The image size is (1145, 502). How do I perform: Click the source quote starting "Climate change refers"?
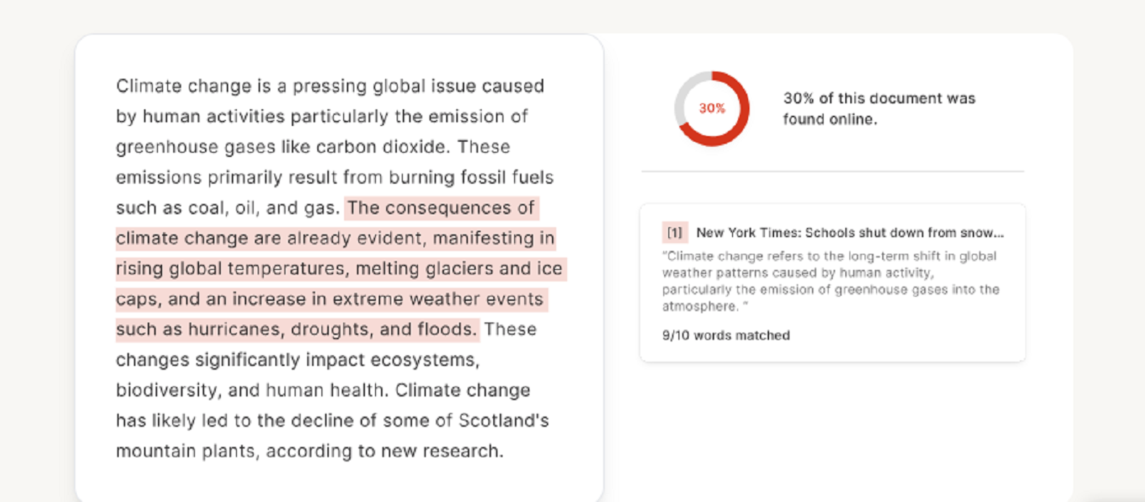pyautogui.click(x=830, y=281)
